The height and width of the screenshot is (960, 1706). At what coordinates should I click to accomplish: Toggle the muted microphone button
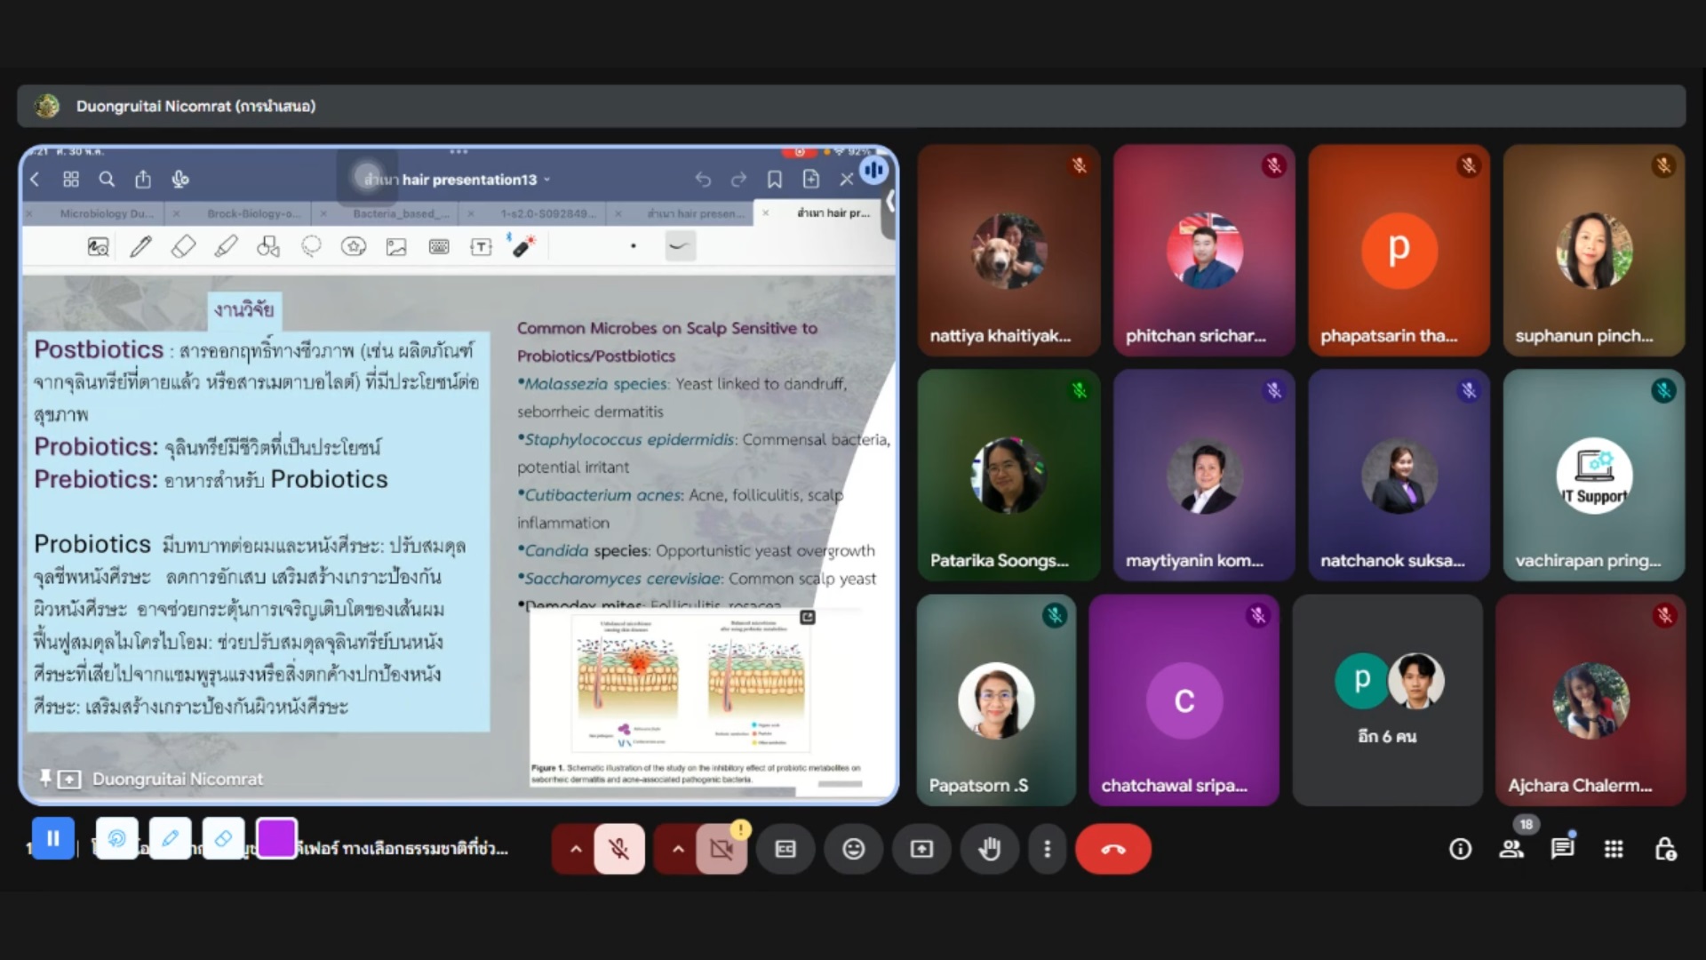[619, 850]
